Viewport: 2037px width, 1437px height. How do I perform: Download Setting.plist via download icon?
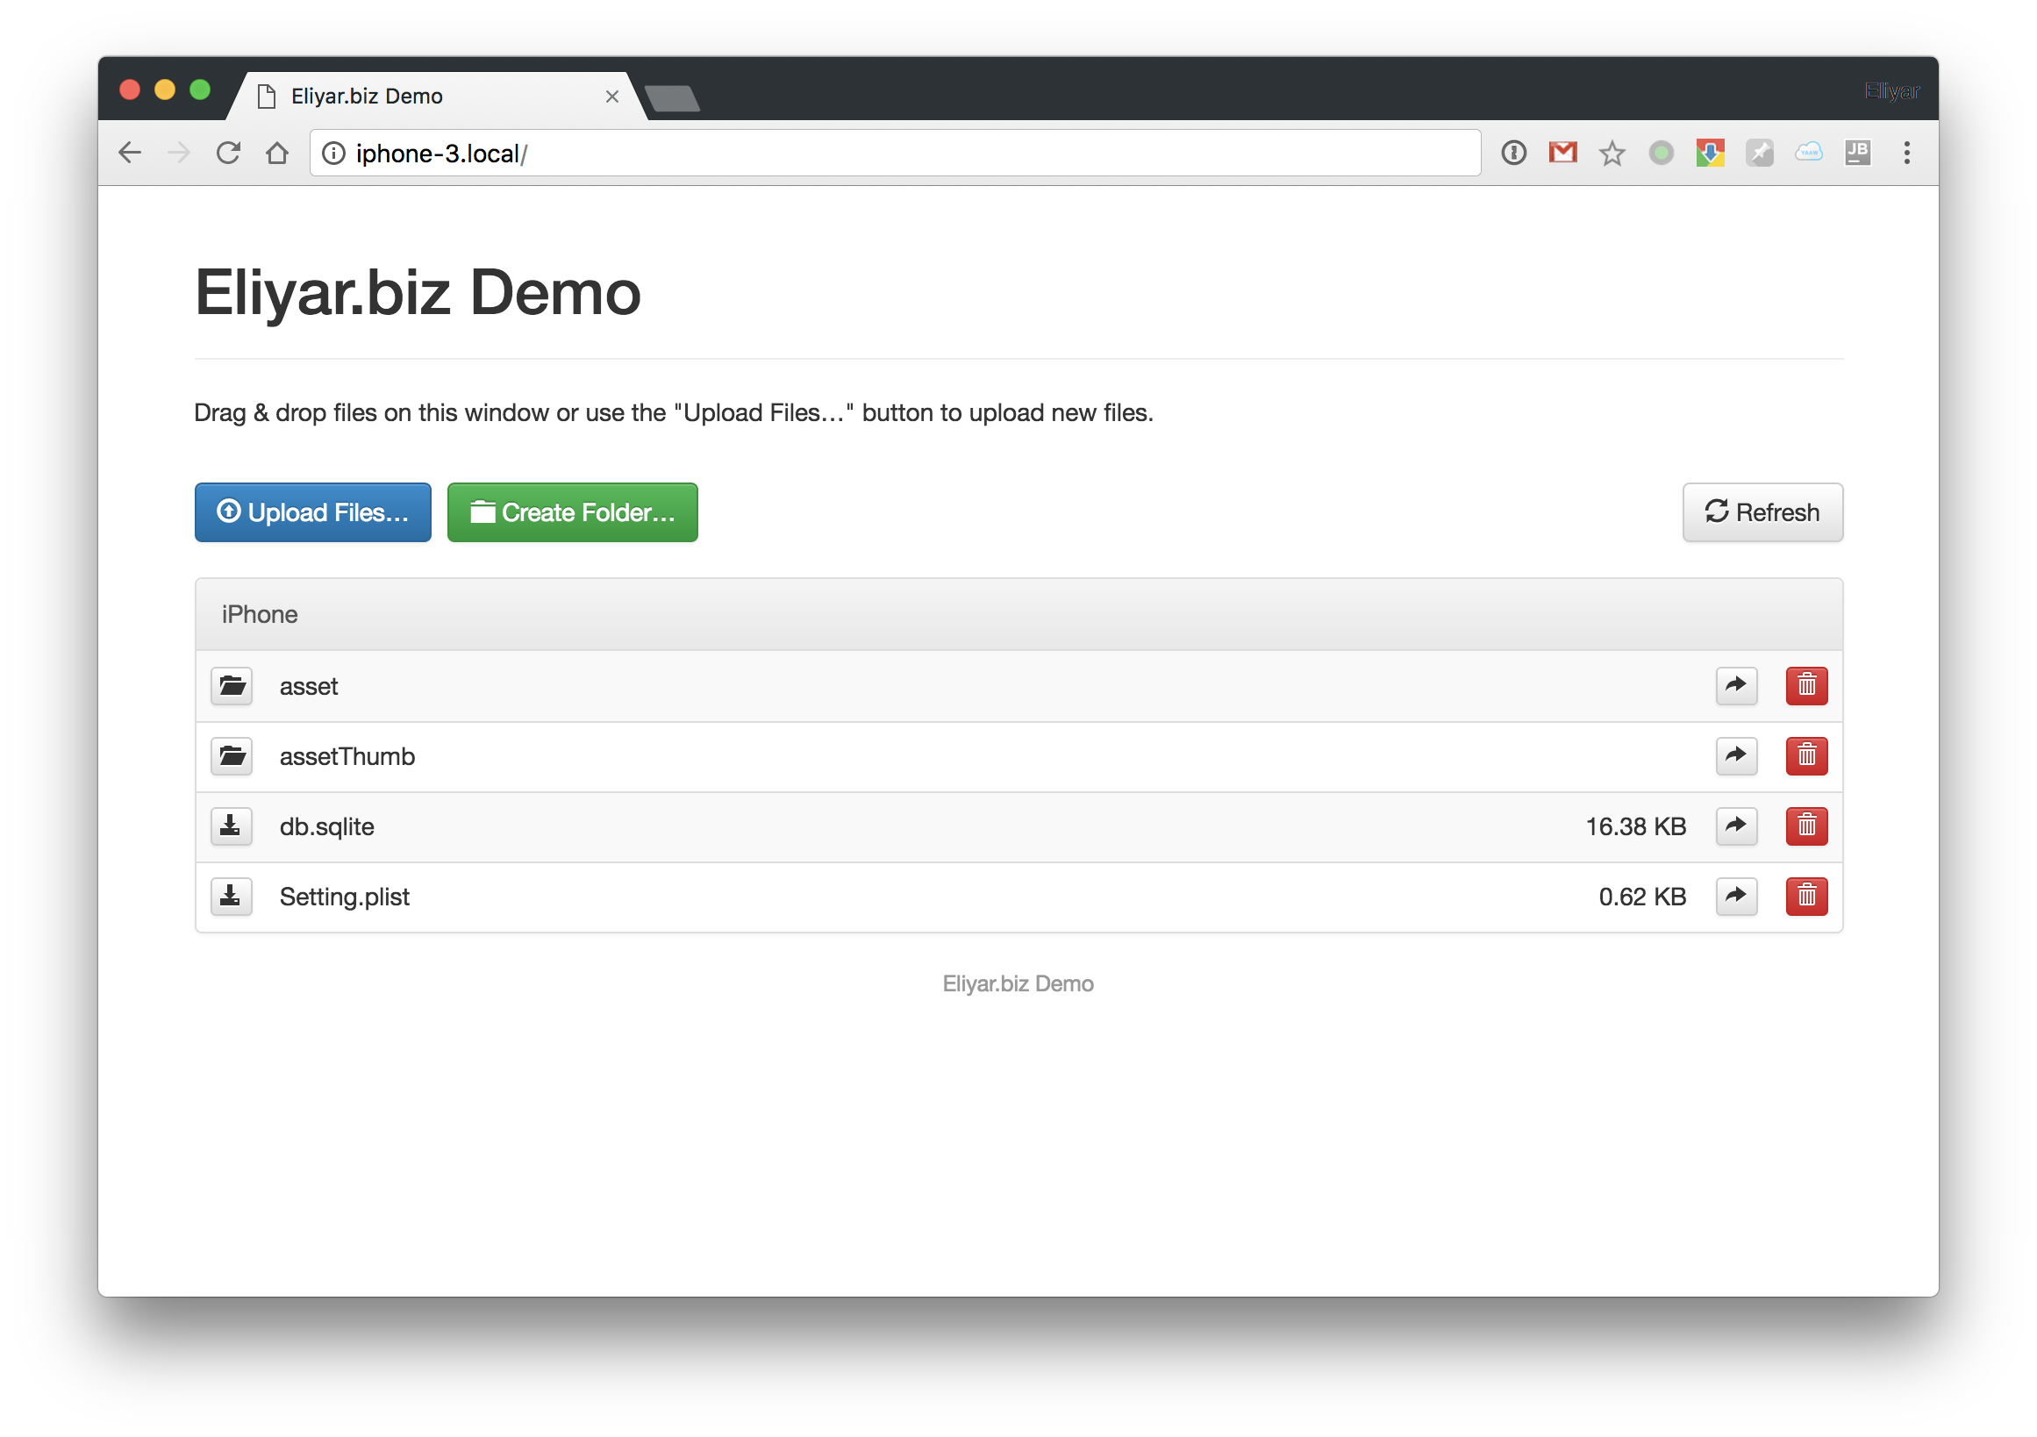click(232, 896)
